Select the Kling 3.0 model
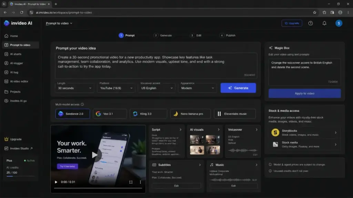Image resolution: width=353 pixels, height=198 pixels. click(x=148, y=114)
